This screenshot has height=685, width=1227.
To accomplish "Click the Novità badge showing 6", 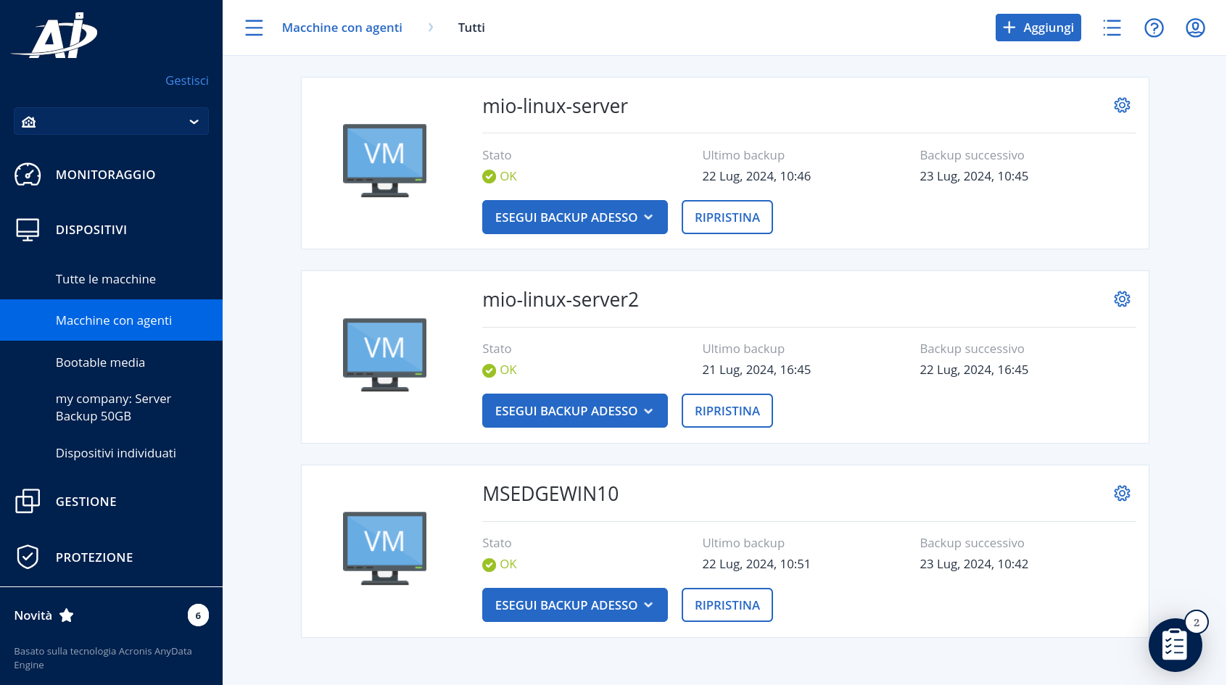I will 198,615.
